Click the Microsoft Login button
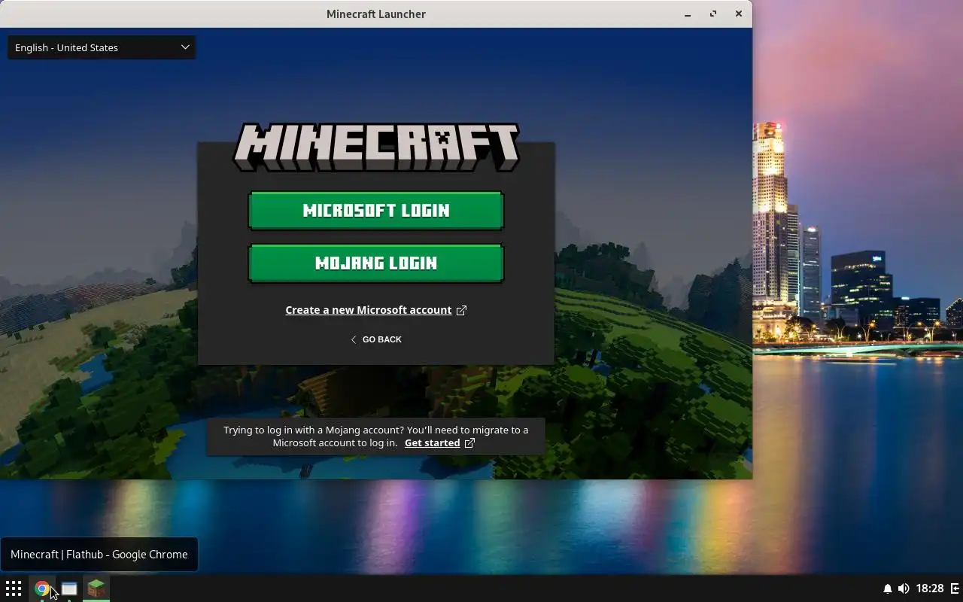 [x=375, y=211]
